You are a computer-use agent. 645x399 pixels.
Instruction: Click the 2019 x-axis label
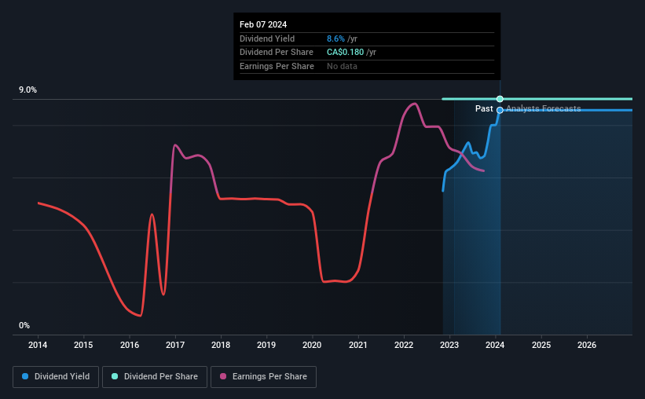pos(266,345)
